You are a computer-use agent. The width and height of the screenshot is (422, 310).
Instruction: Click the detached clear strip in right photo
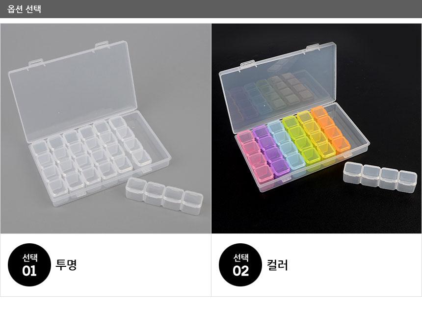tap(380, 177)
